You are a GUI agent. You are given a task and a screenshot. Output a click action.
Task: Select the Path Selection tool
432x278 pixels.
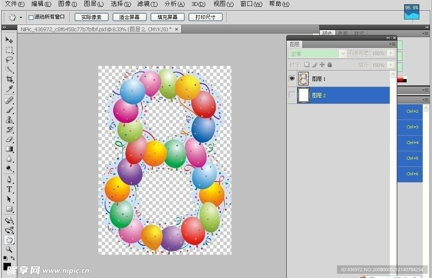[x=9, y=199]
